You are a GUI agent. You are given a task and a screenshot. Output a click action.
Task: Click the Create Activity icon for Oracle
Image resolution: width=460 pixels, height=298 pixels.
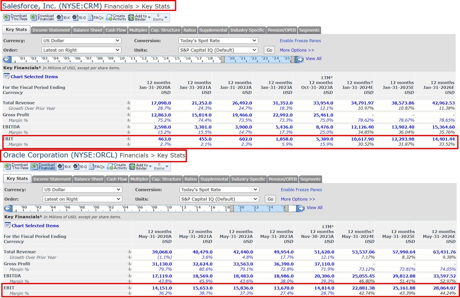[117, 166]
